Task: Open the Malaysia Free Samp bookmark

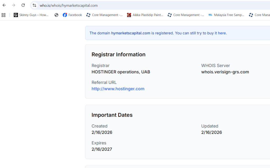Action: pyautogui.click(x=226, y=15)
